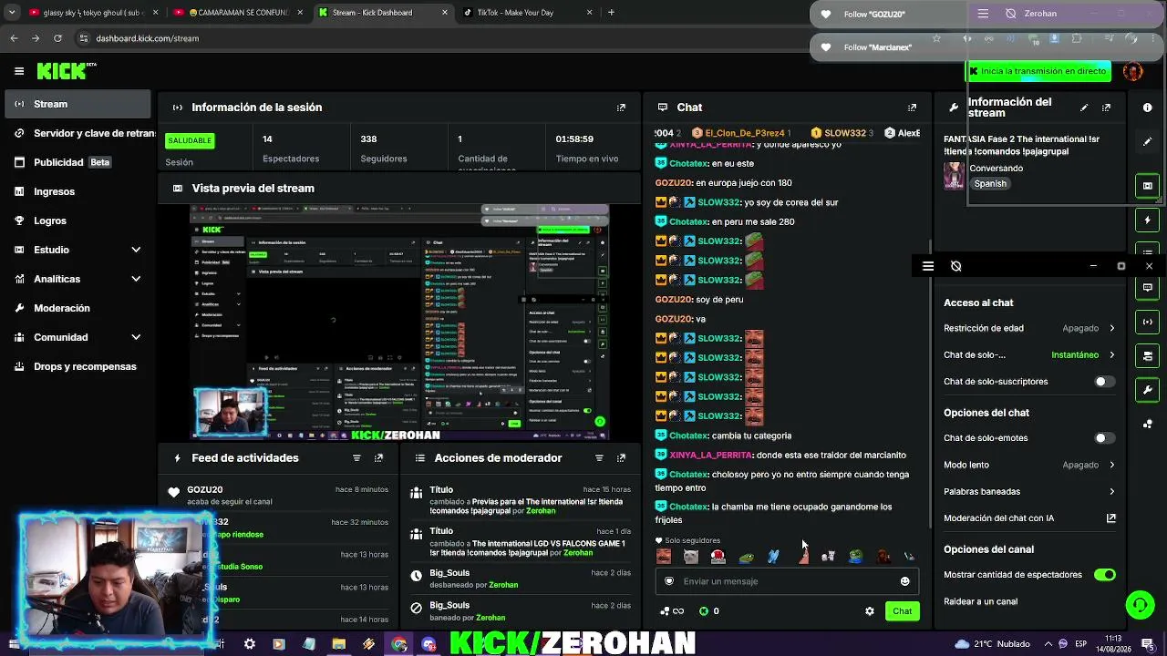This screenshot has height=656, width=1167.
Task: Pop out the Feed de actividades panel
Action: [x=378, y=458]
